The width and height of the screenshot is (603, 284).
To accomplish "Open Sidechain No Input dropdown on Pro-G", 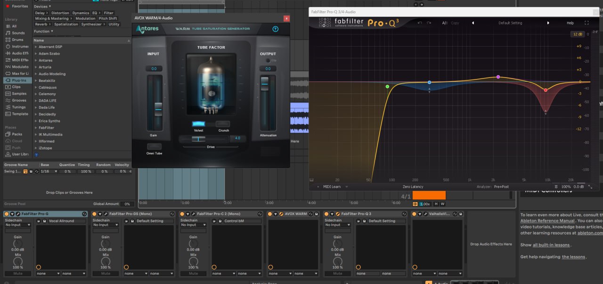I will pyautogui.click(x=18, y=225).
